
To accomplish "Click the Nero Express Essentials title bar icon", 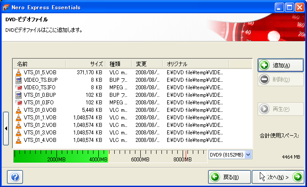I will (x=6, y=7).
